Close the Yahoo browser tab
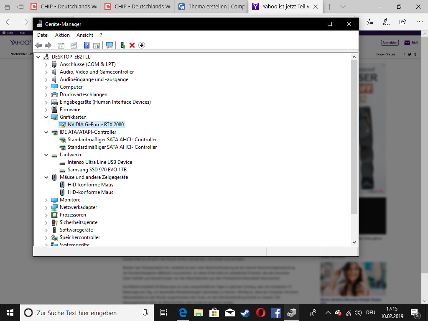The height and width of the screenshot is (321, 428). pyautogui.click(x=316, y=7)
